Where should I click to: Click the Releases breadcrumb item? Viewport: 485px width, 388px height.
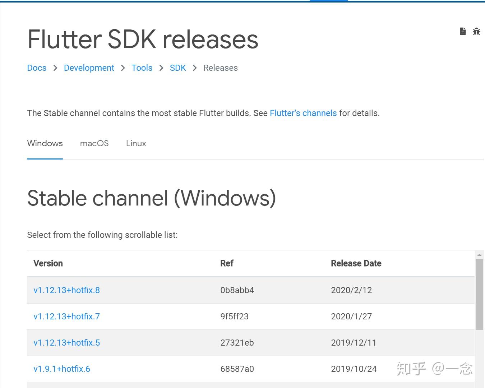tap(221, 68)
